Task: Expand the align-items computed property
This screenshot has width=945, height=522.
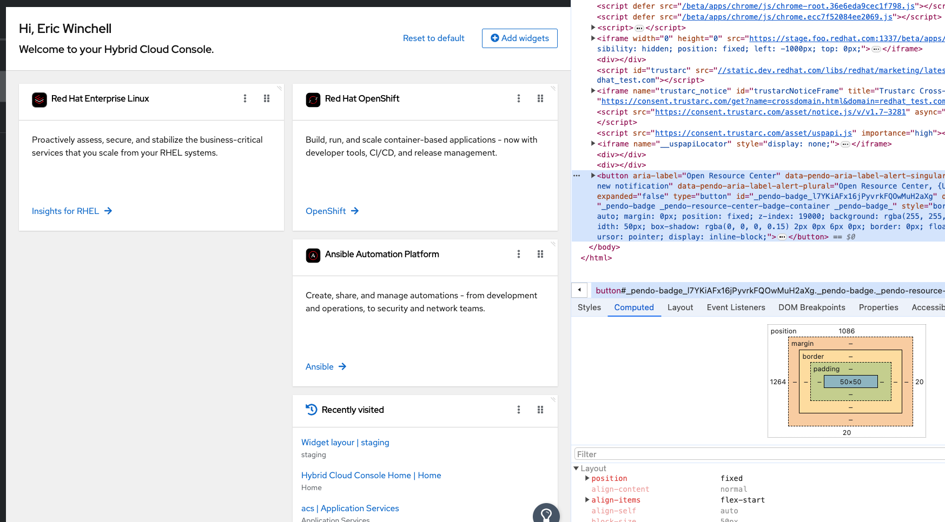Action: click(587, 500)
